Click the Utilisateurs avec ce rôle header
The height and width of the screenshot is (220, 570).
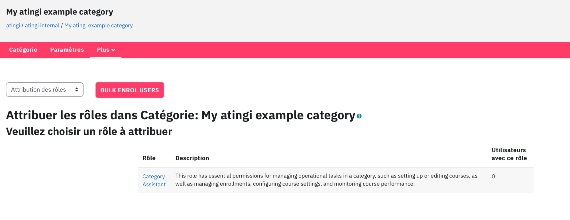coord(509,154)
